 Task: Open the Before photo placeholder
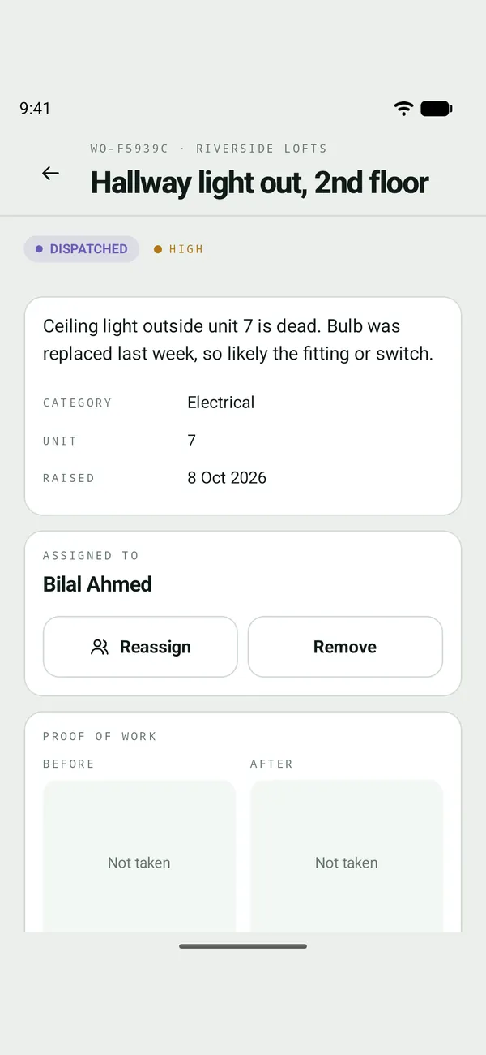(x=139, y=857)
